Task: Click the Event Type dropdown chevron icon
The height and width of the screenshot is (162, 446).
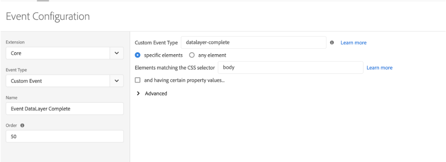Action: [x=116, y=81]
